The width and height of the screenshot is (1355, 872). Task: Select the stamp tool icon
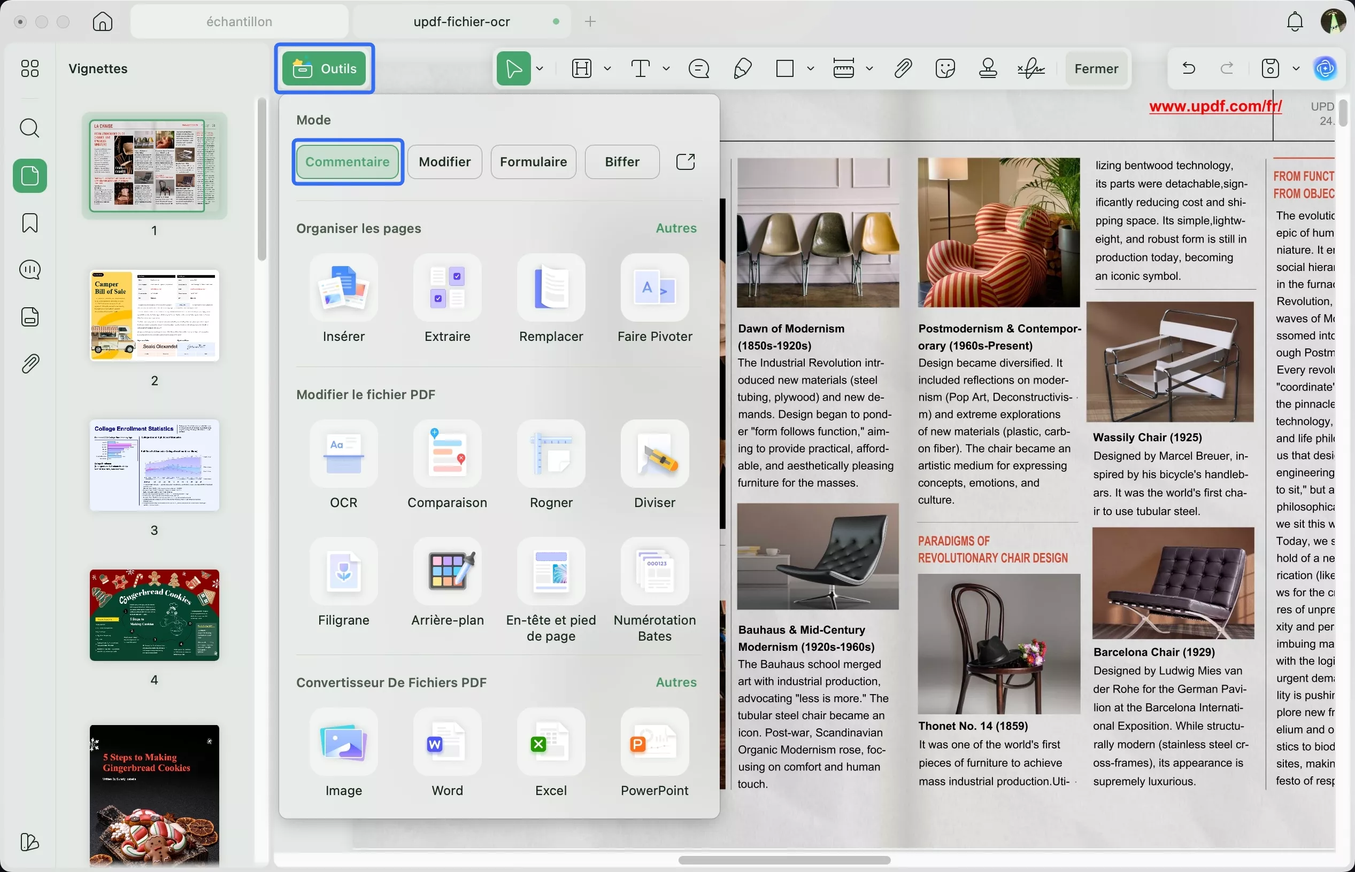(x=988, y=68)
